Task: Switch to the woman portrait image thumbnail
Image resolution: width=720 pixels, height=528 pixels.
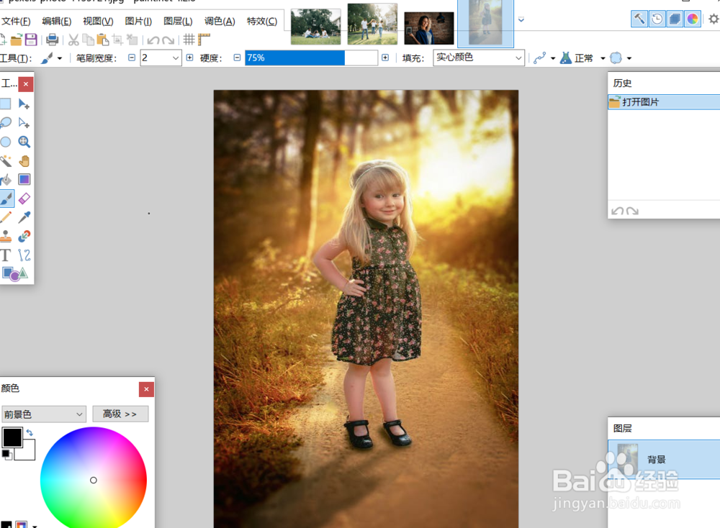Action: (x=429, y=28)
